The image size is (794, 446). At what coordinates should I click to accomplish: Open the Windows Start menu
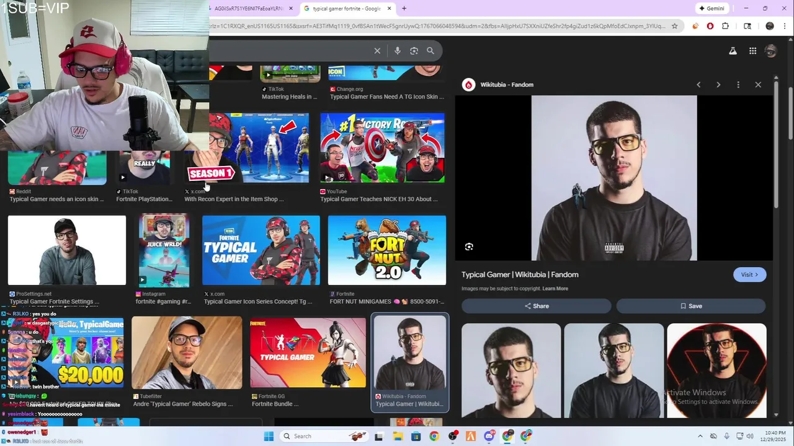coord(269,436)
